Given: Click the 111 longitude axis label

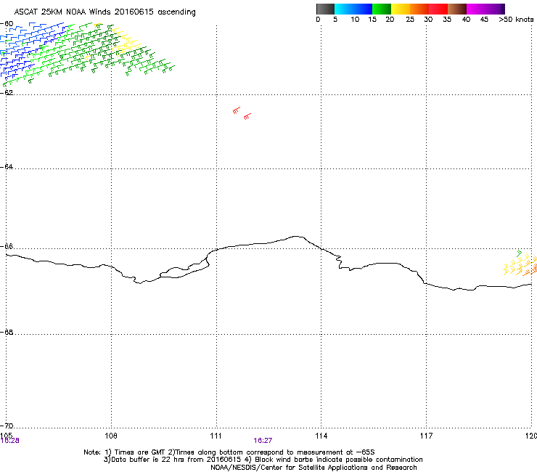Looking at the screenshot, I should (x=216, y=436).
